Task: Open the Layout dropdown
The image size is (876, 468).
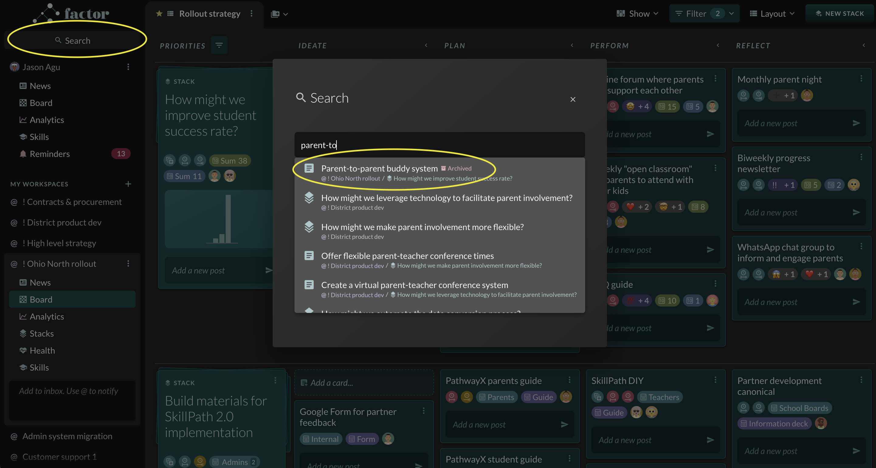Action: pos(772,14)
